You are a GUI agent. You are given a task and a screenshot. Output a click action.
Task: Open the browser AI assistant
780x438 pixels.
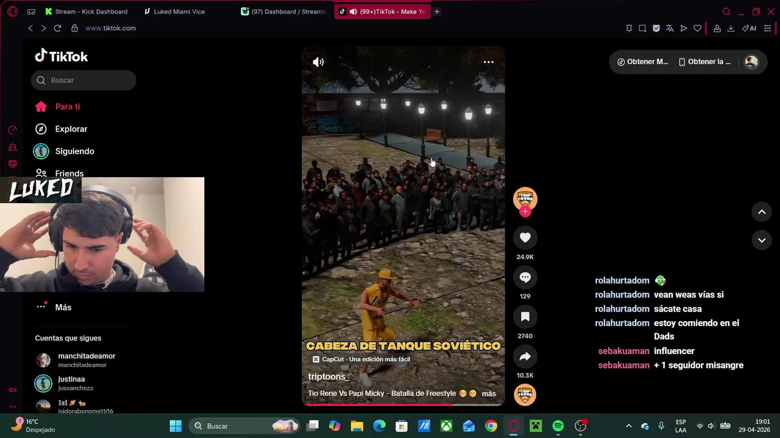tap(749, 29)
